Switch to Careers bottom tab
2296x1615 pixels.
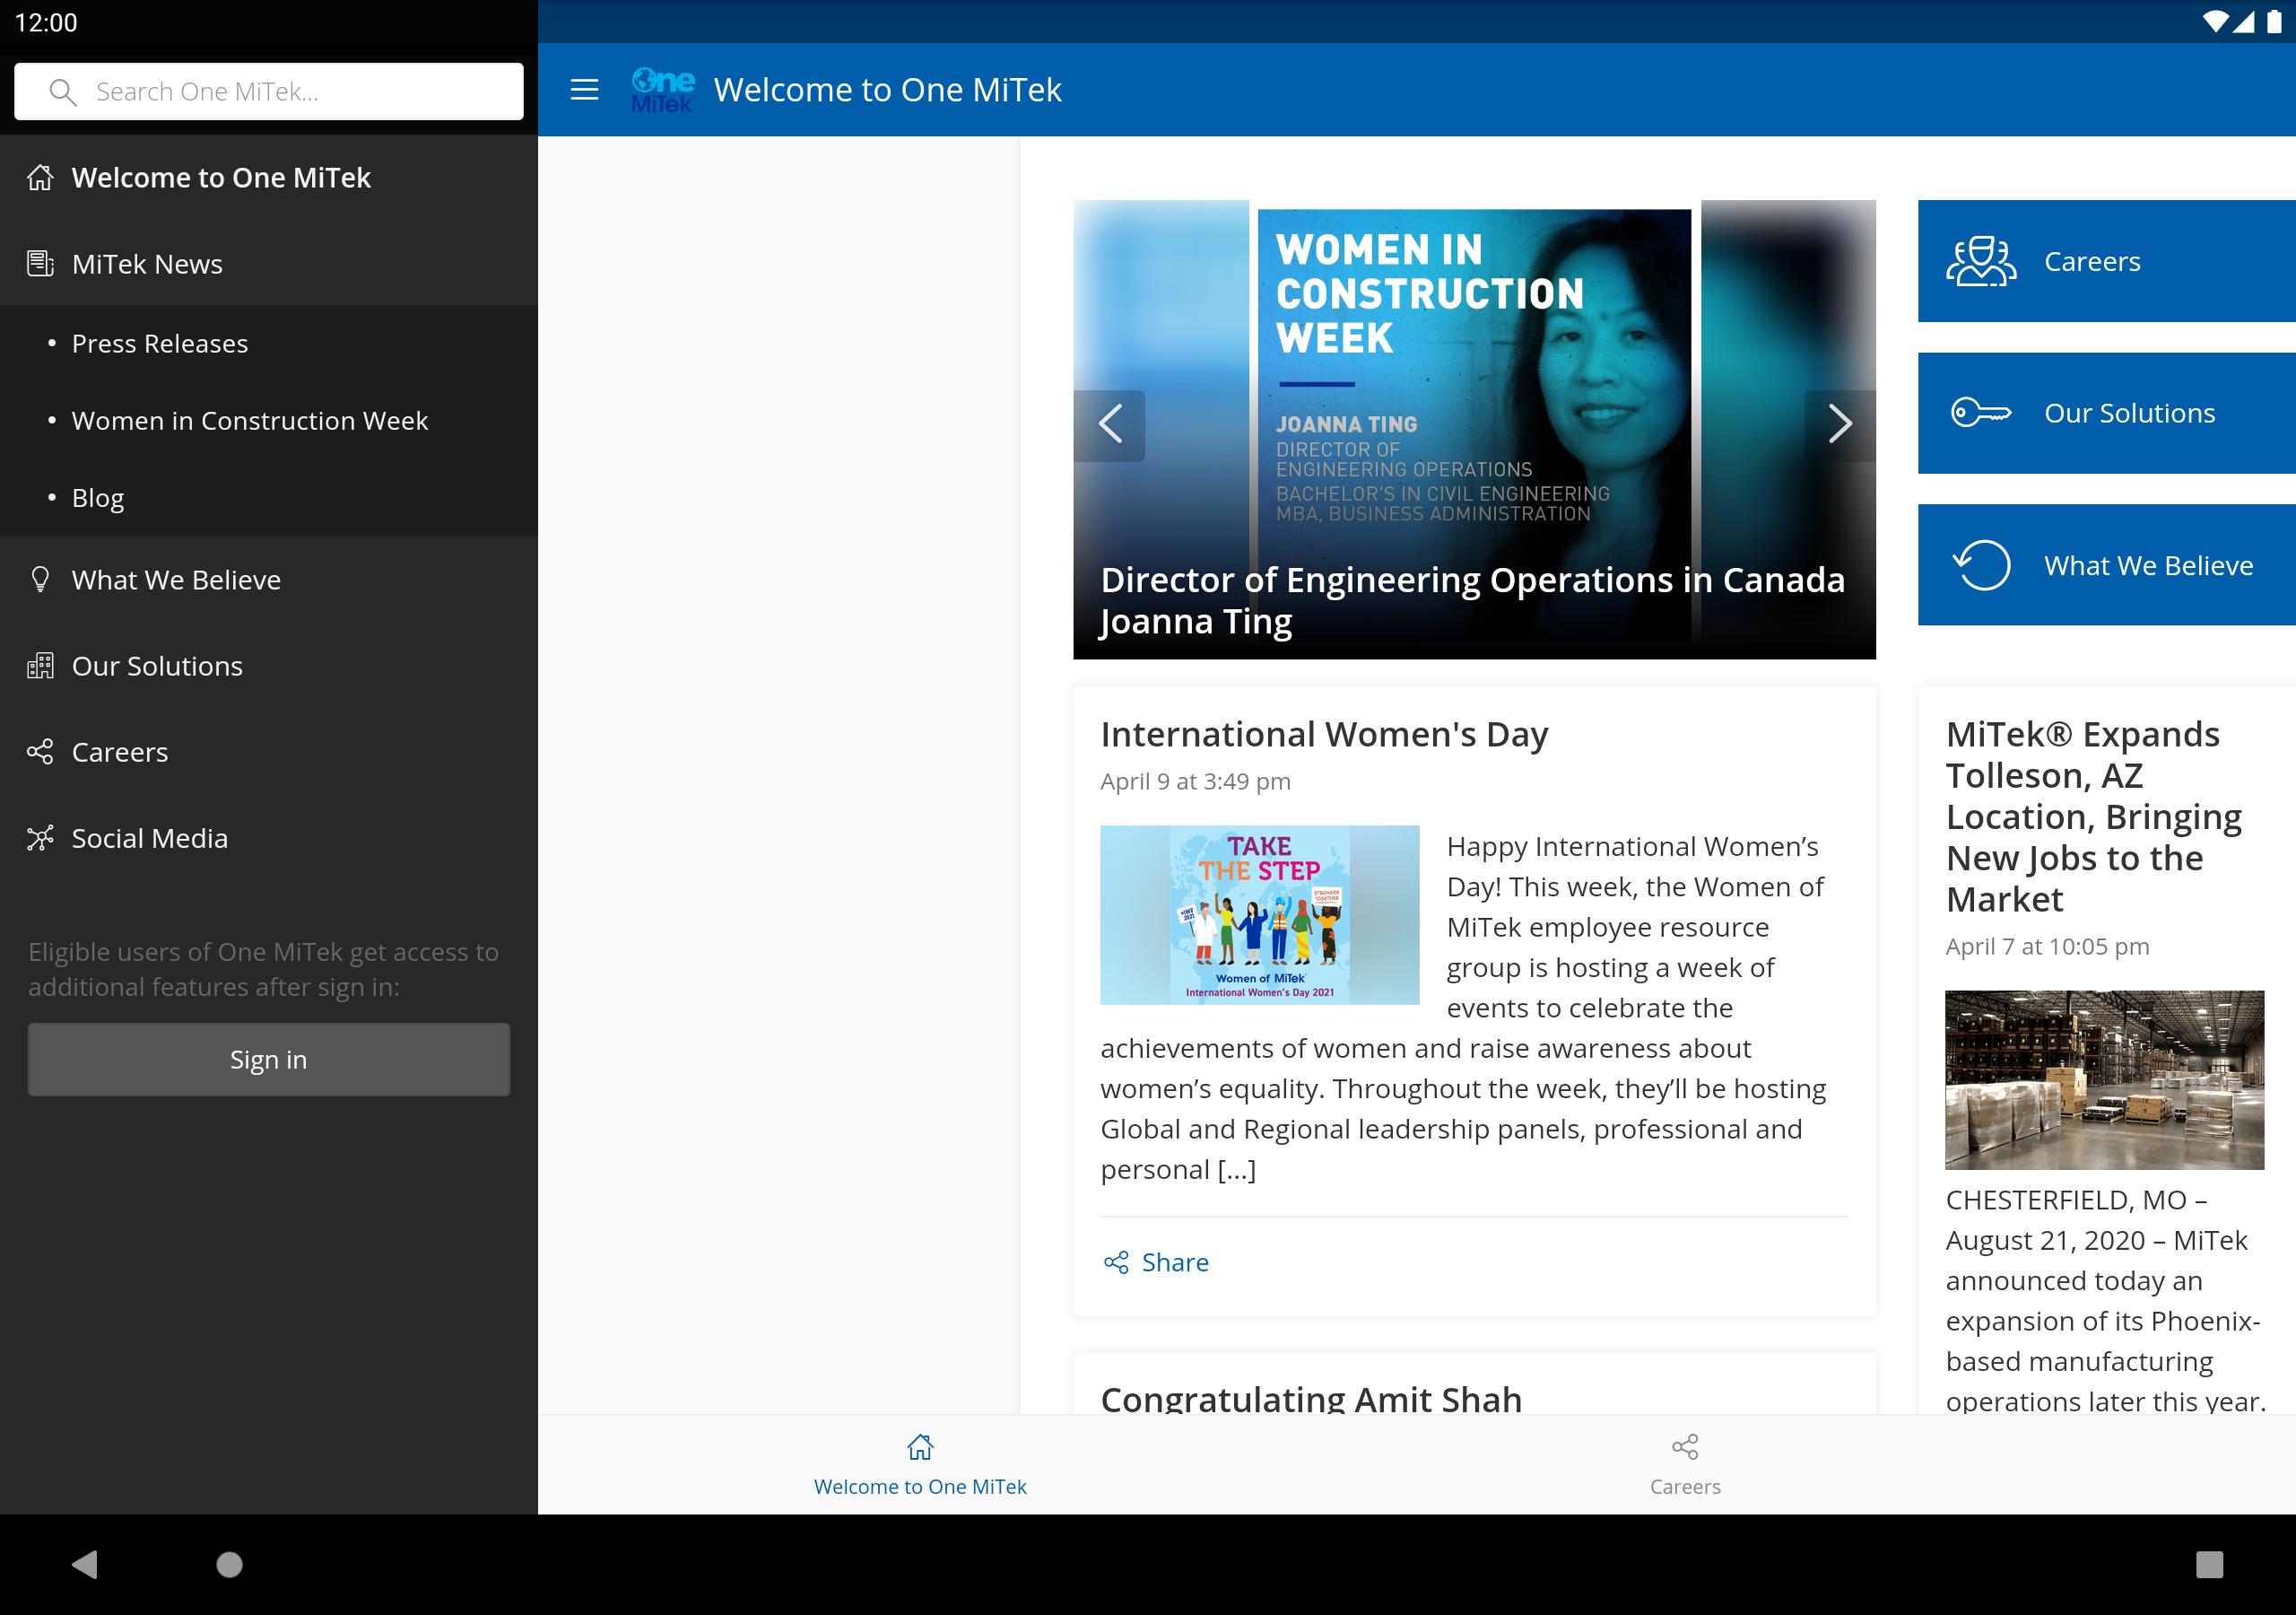pos(1685,1465)
